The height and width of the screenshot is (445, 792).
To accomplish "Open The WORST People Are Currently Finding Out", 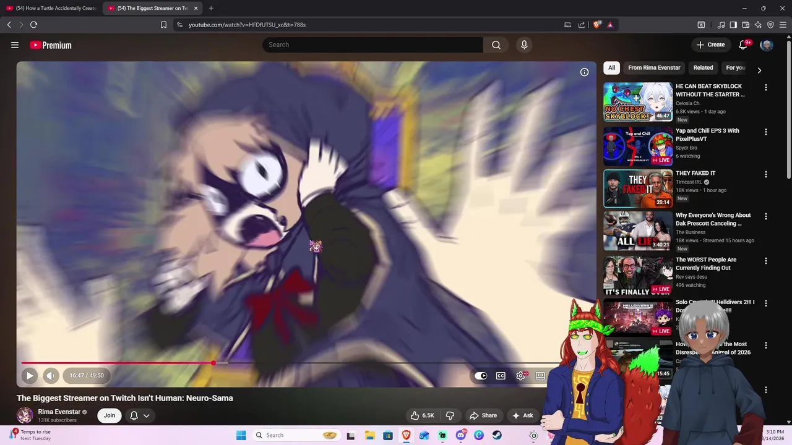I will click(x=706, y=264).
